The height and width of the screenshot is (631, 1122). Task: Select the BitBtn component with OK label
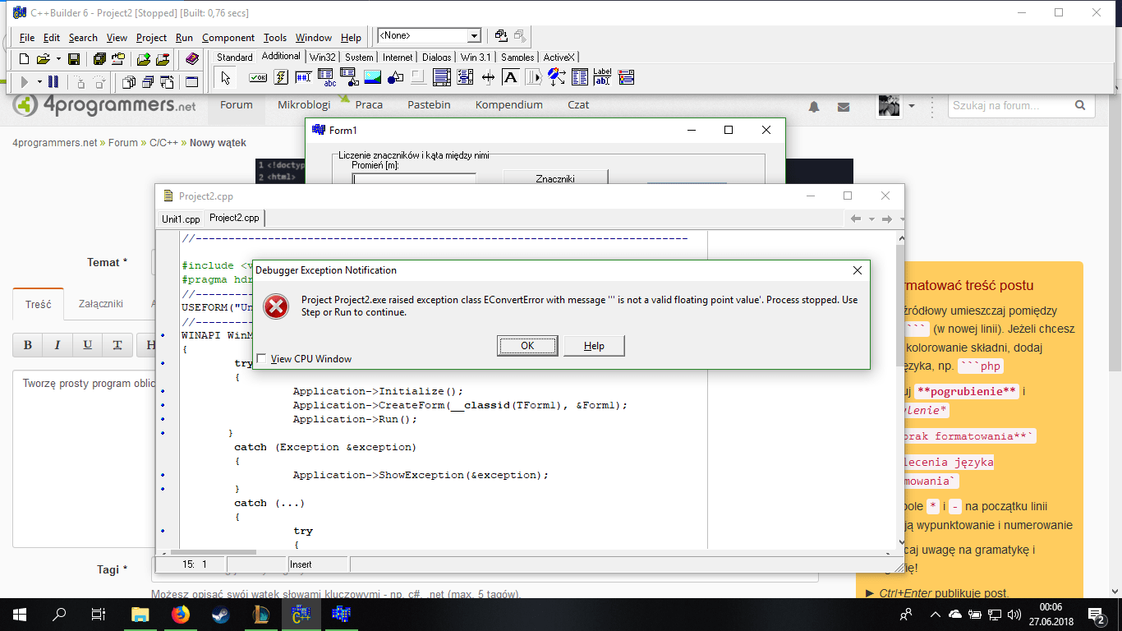tap(257, 78)
